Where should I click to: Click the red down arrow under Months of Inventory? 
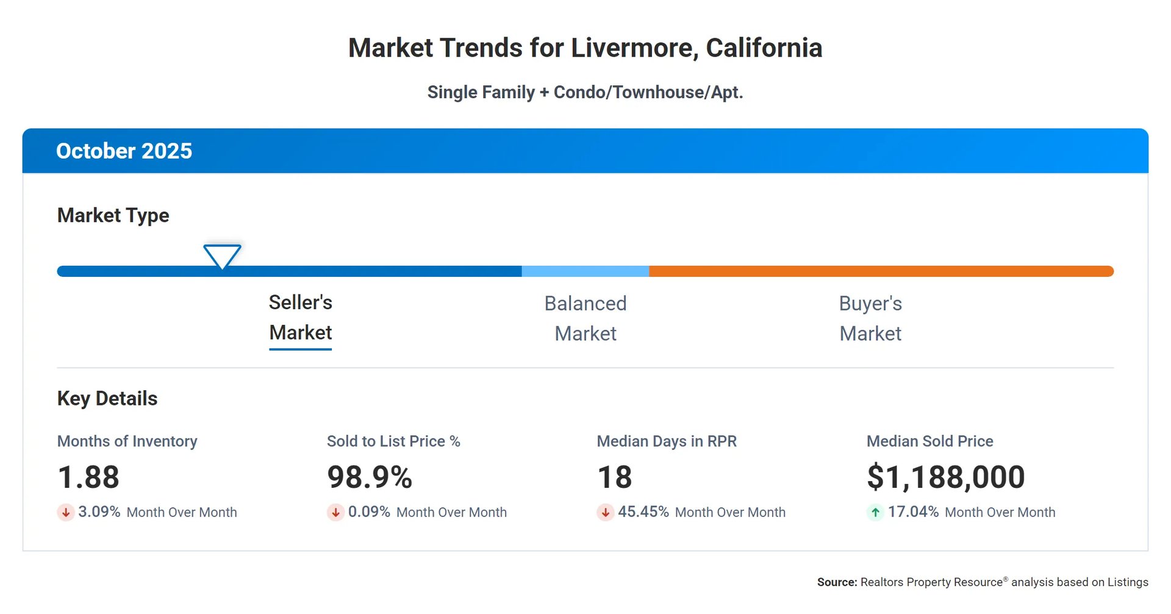pos(65,512)
